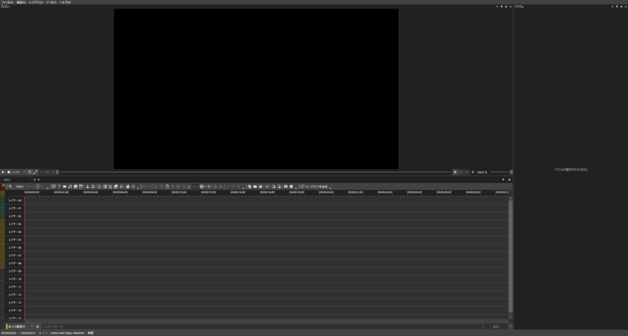628x336 pixels.
Task: Click the 2560x1440 60fps 48000Hz status text
Action: pos(67,333)
